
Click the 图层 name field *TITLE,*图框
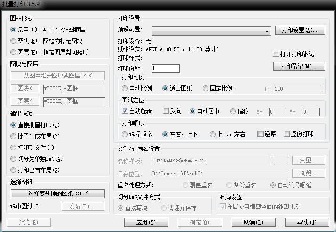click(74, 102)
